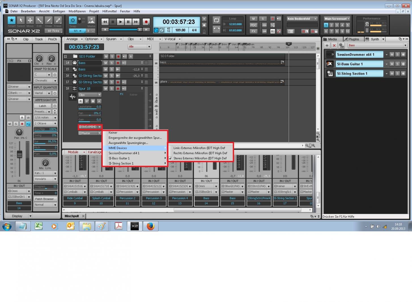Adjust the Lautstärke slider on Spur 18

click(90, 107)
